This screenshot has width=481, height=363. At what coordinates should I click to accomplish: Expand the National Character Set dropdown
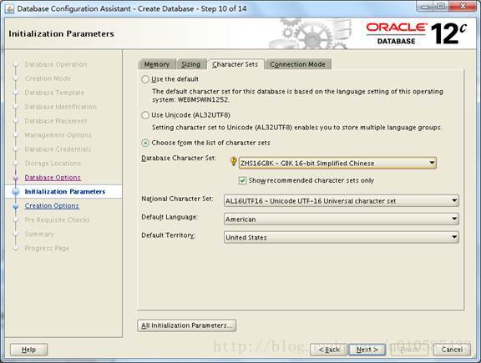pyautogui.click(x=341, y=201)
